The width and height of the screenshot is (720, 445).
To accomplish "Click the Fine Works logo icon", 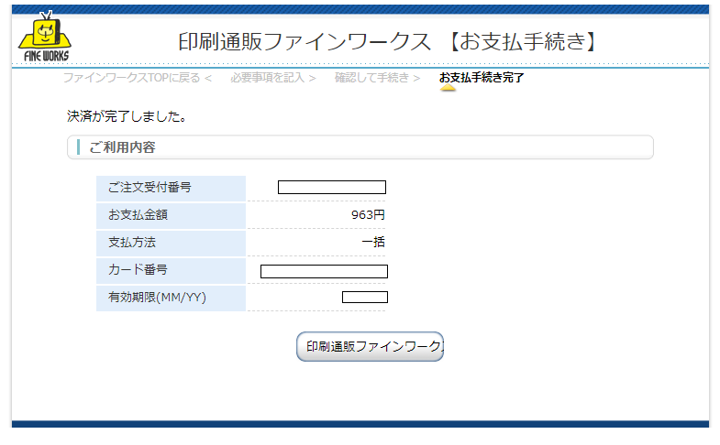I will [45, 37].
